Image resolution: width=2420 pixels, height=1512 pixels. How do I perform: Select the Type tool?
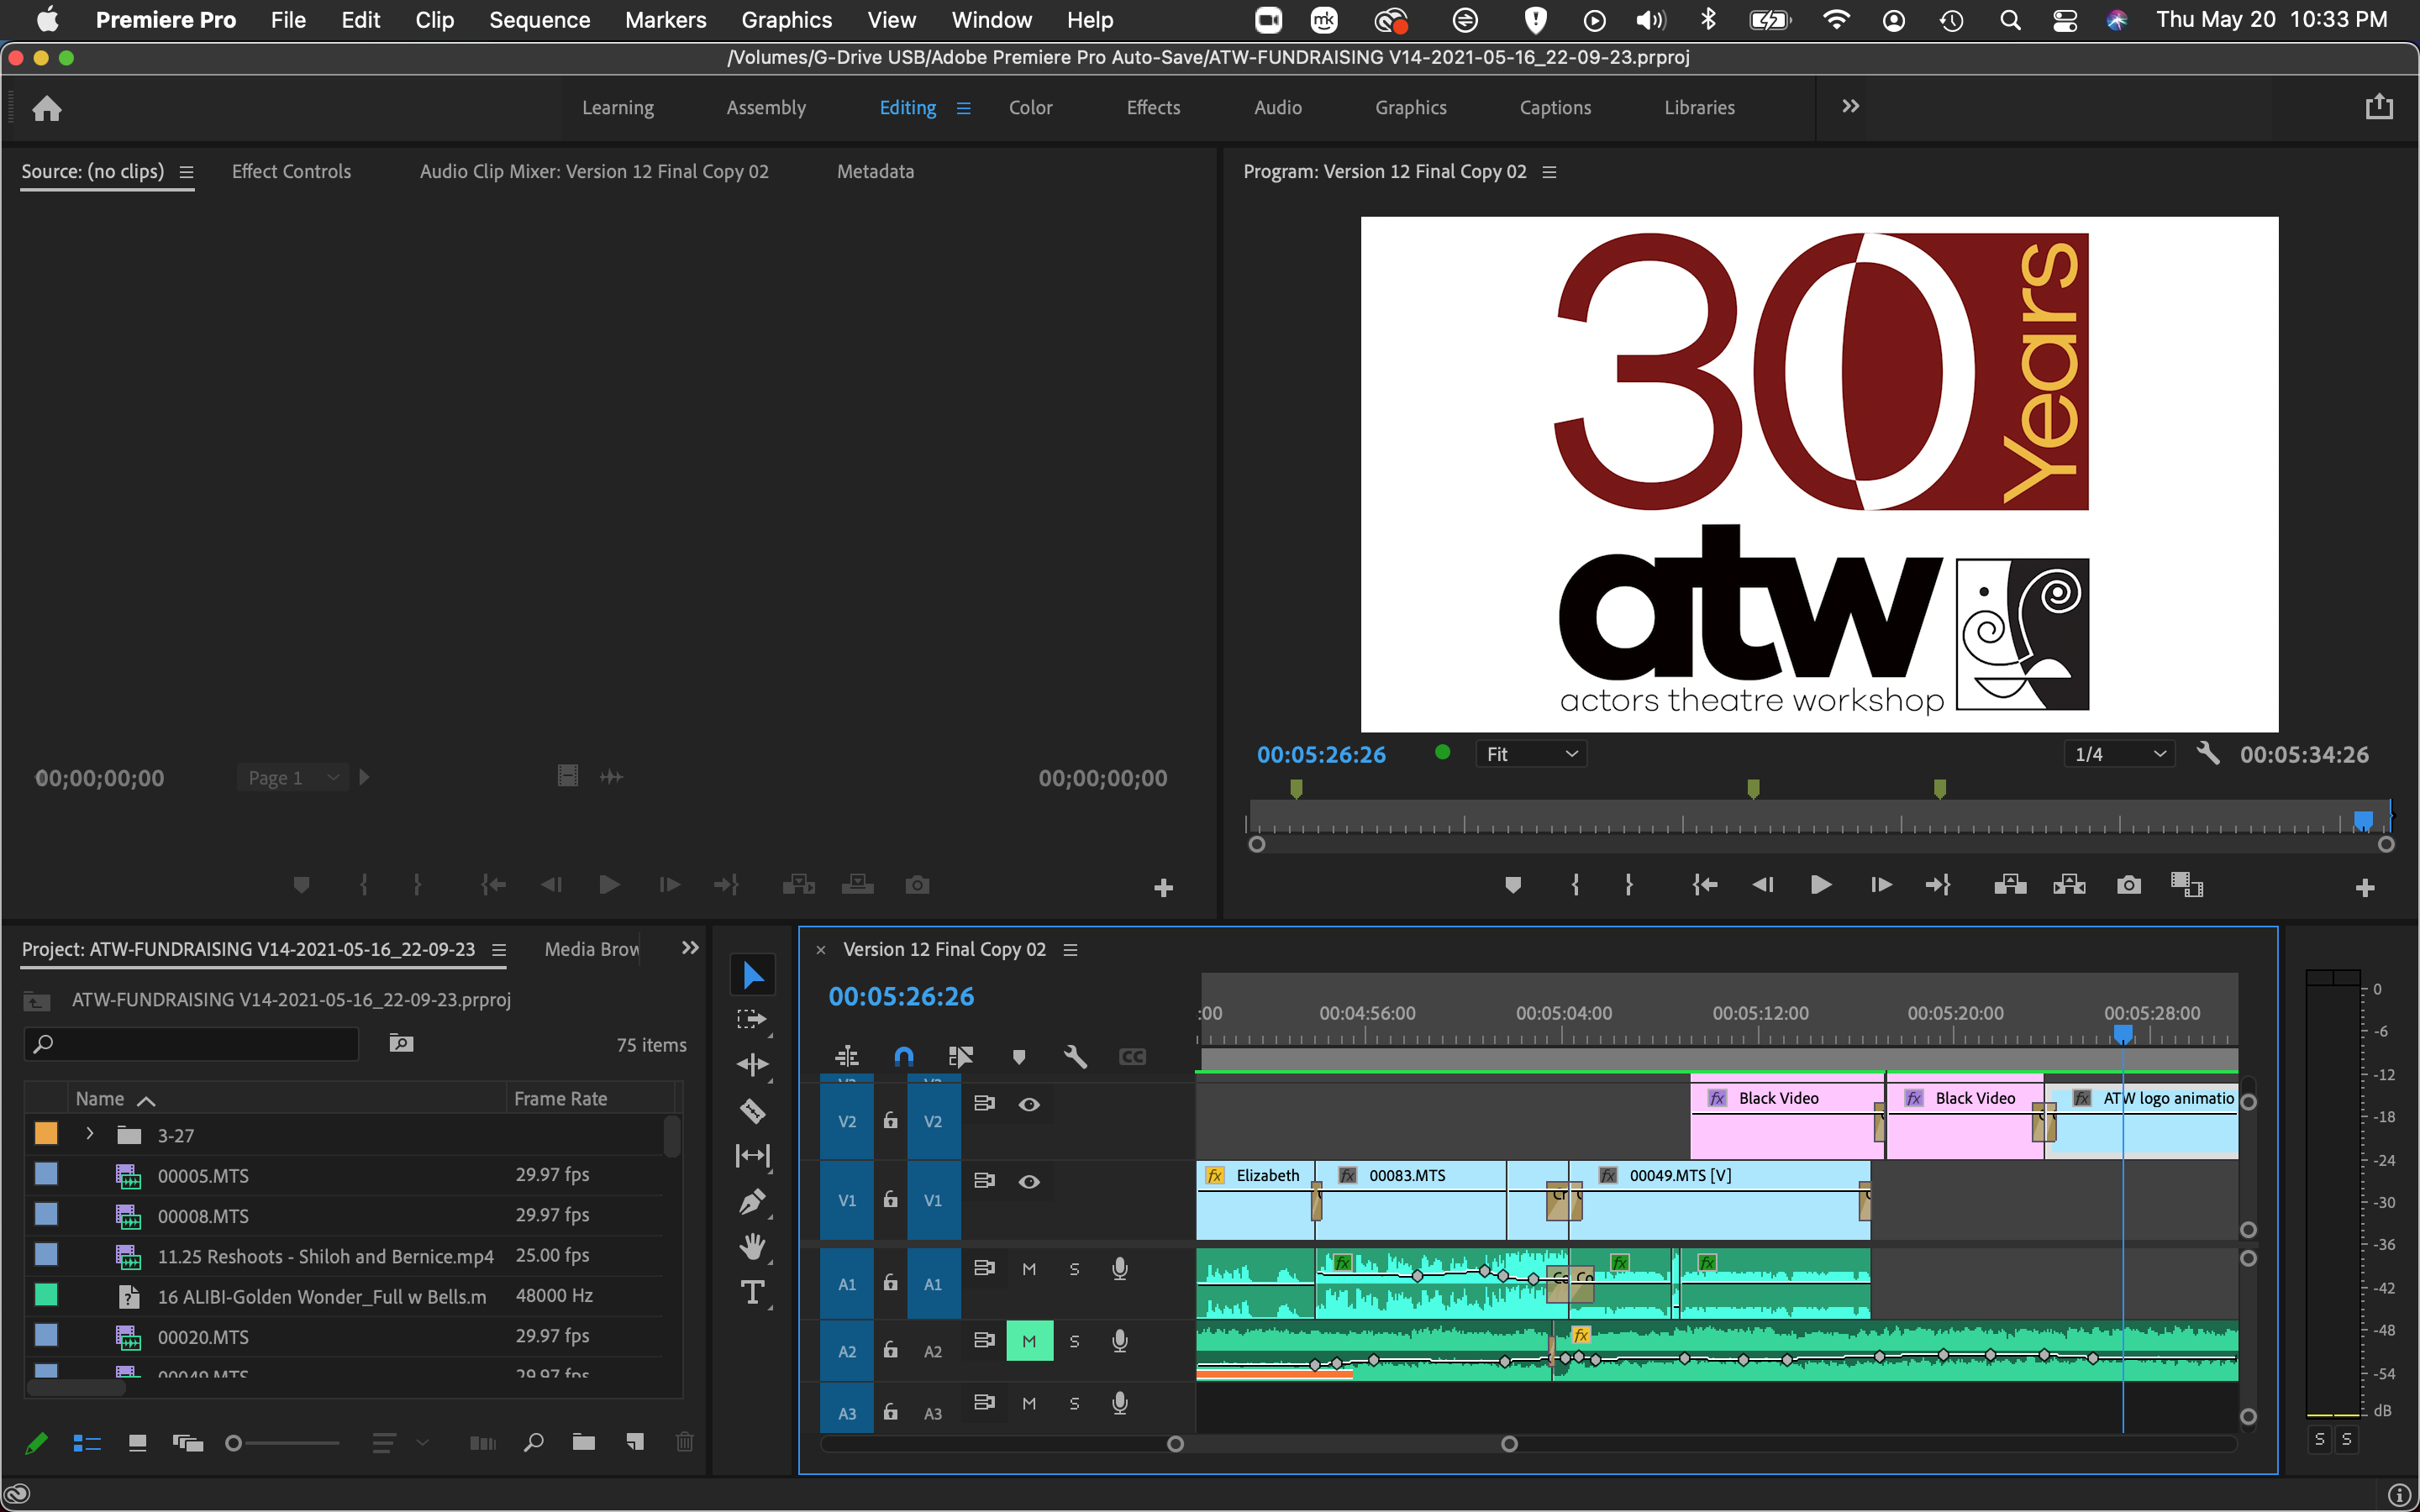coord(753,1292)
